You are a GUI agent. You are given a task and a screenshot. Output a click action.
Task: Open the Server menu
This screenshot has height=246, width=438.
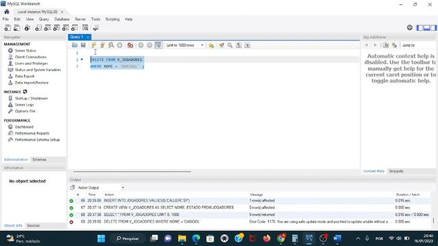coord(80,19)
